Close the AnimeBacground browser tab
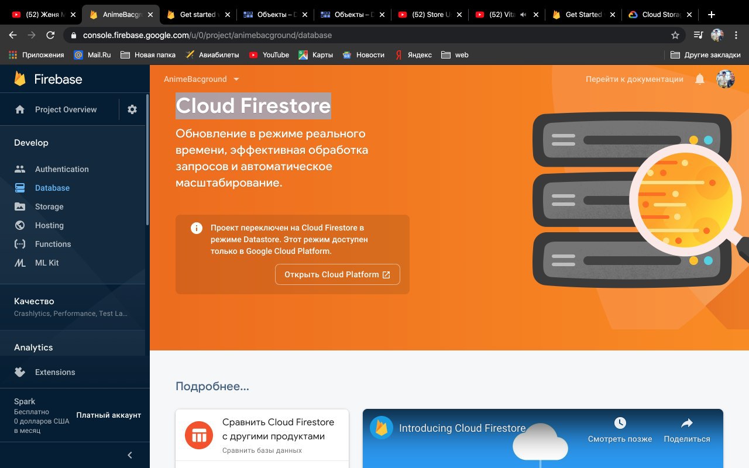The width and height of the screenshot is (749, 468). tap(151, 15)
